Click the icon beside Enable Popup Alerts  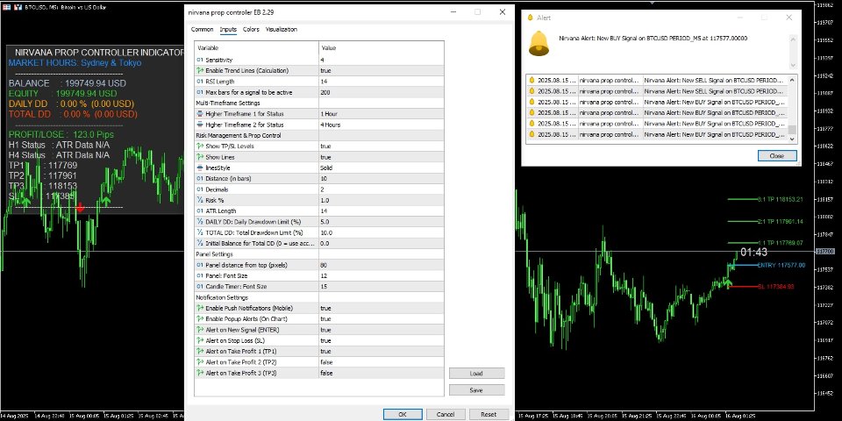pyautogui.click(x=200, y=319)
